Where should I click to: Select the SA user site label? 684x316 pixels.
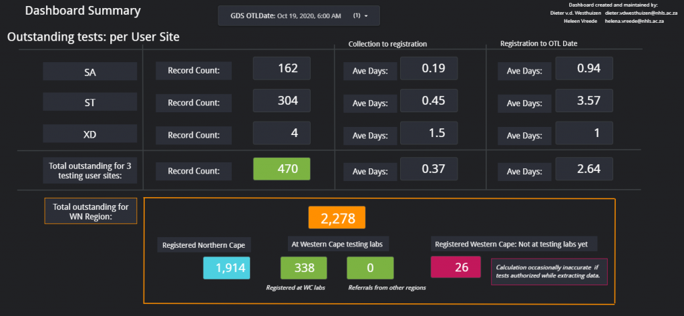90,72
